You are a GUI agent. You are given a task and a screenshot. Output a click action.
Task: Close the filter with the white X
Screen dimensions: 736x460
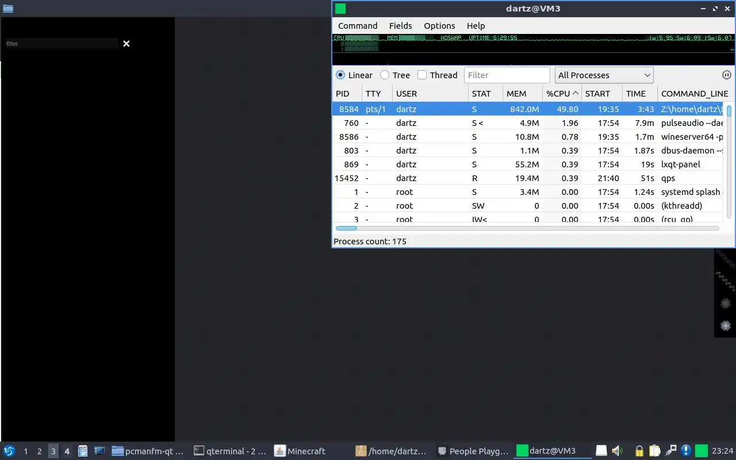(126, 44)
